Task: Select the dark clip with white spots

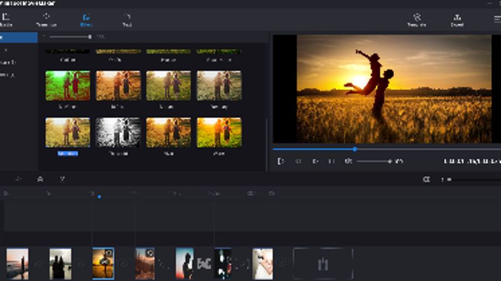Action: pos(223,264)
